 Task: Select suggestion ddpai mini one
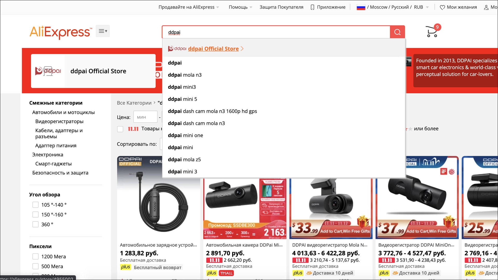coord(284,135)
